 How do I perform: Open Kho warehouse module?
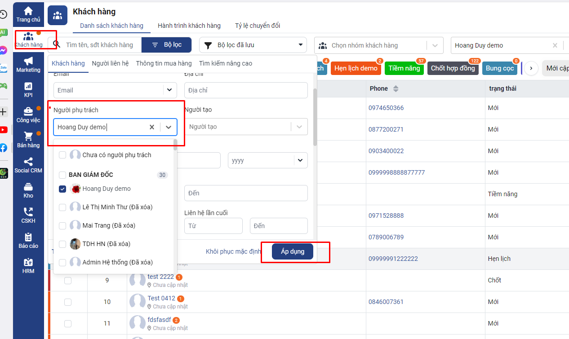coord(28,190)
